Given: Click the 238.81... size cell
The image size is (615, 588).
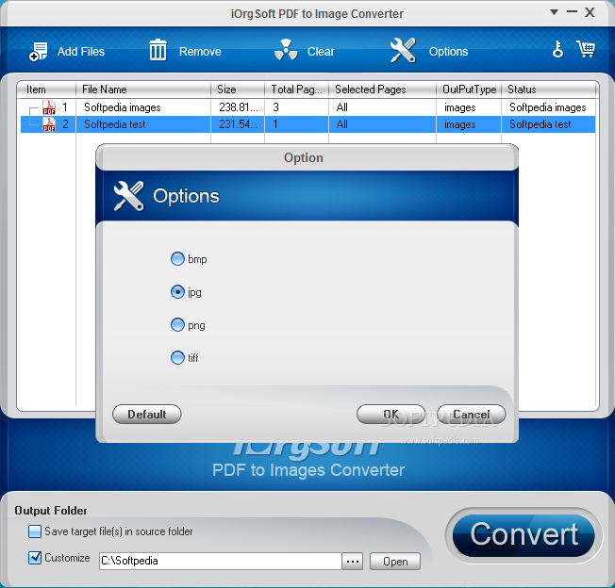Looking at the screenshot, I should [239, 107].
